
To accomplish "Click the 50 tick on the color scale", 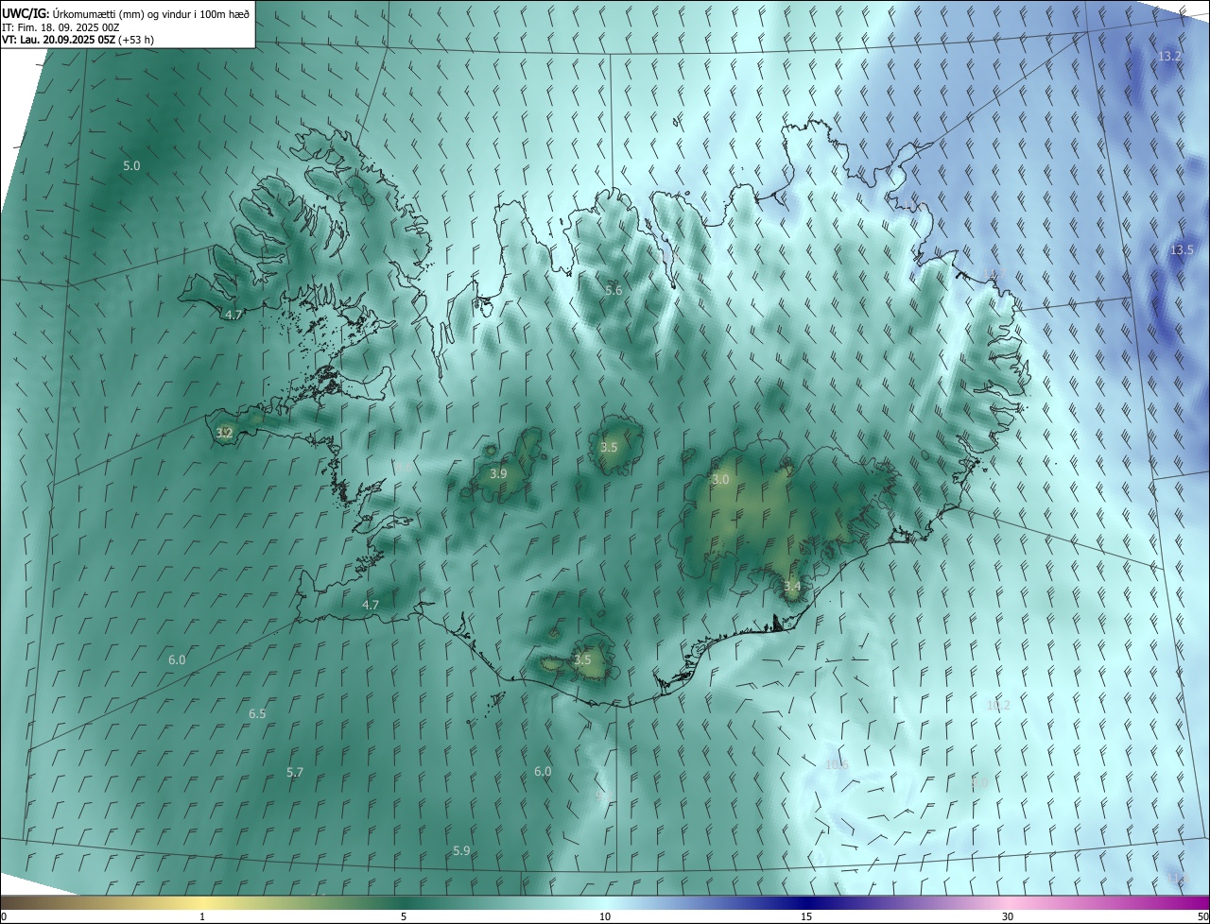I will tap(1202, 916).
